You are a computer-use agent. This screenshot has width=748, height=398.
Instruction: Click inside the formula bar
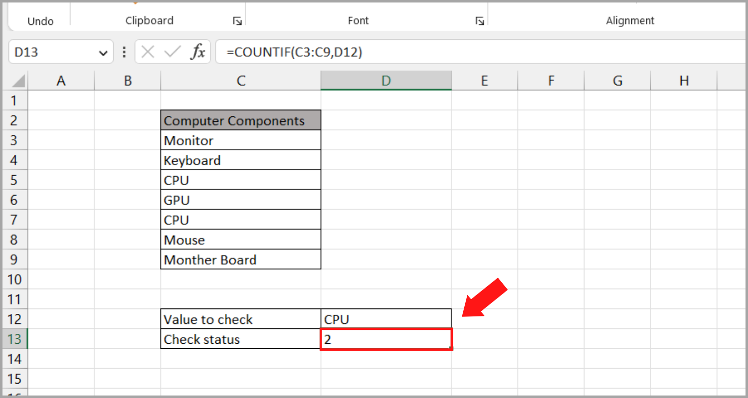(349, 51)
